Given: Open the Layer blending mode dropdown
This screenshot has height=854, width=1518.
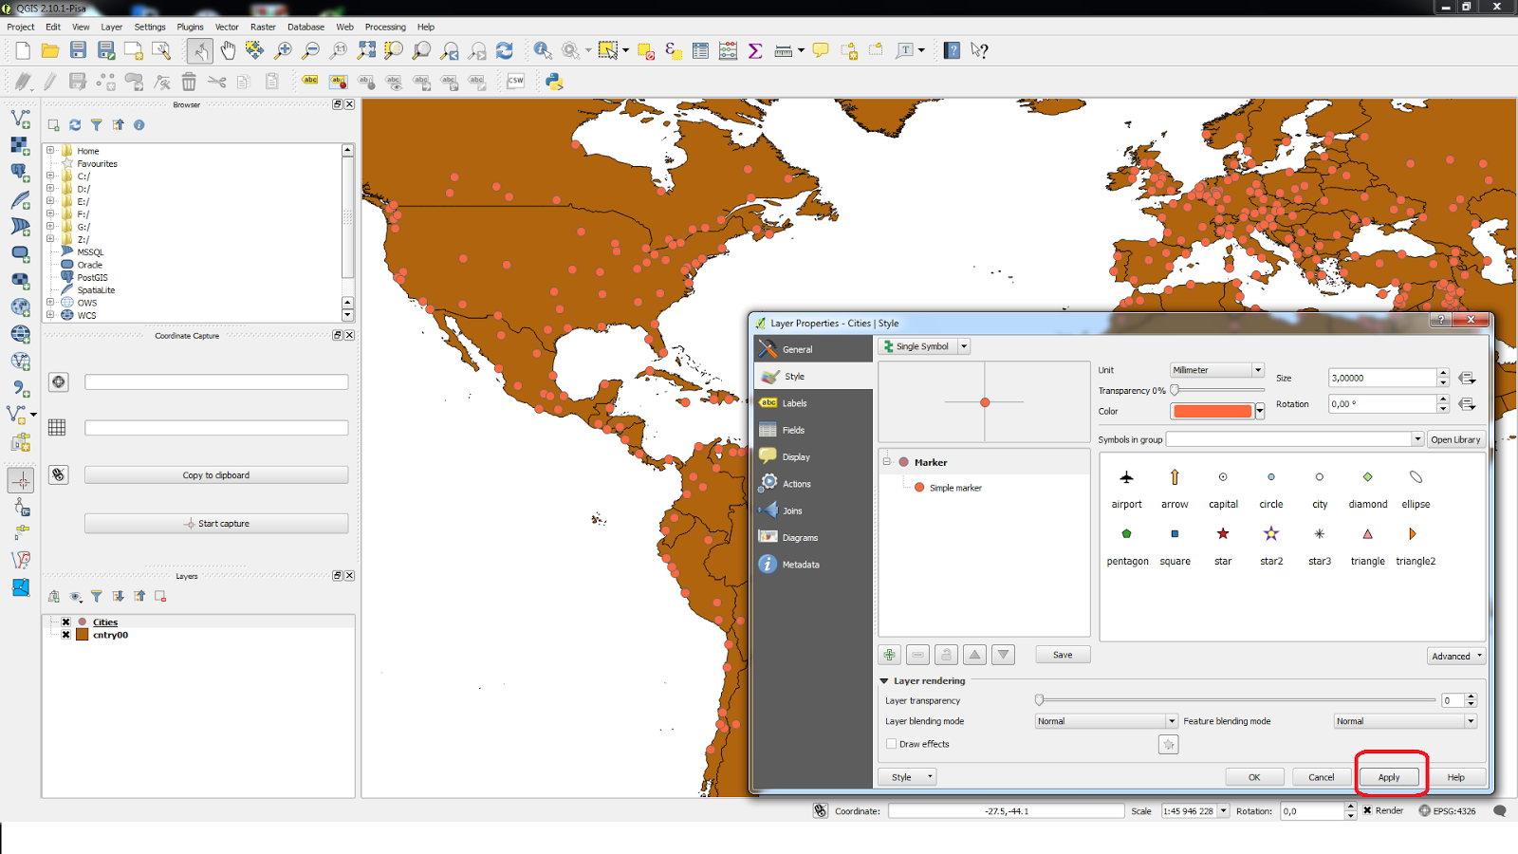Looking at the screenshot, I should [x=1104, y=721].
